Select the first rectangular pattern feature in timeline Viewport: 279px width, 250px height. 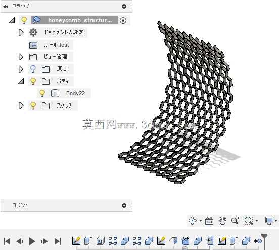tap(113, 241)
